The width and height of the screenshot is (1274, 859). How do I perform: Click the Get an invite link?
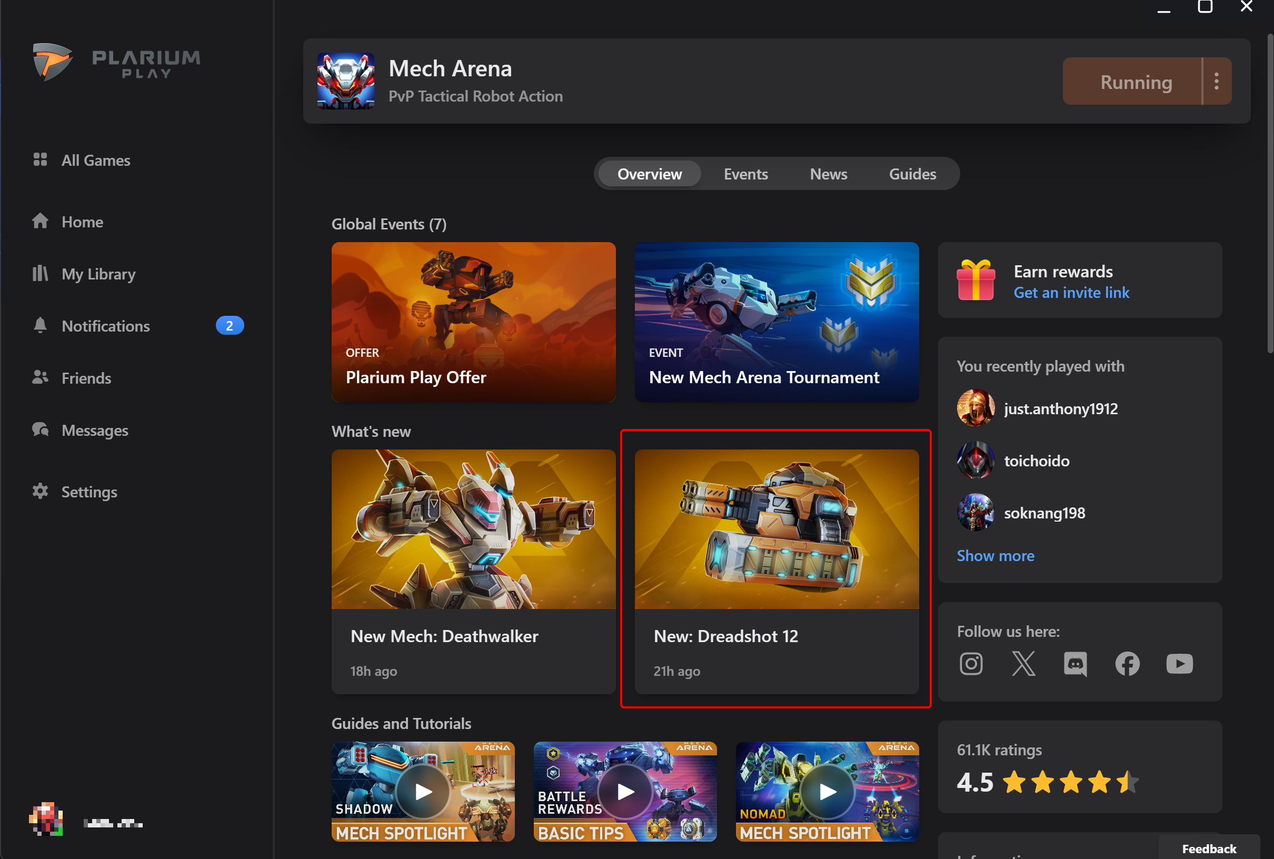pyautogui.click(x=1071, y=293)
